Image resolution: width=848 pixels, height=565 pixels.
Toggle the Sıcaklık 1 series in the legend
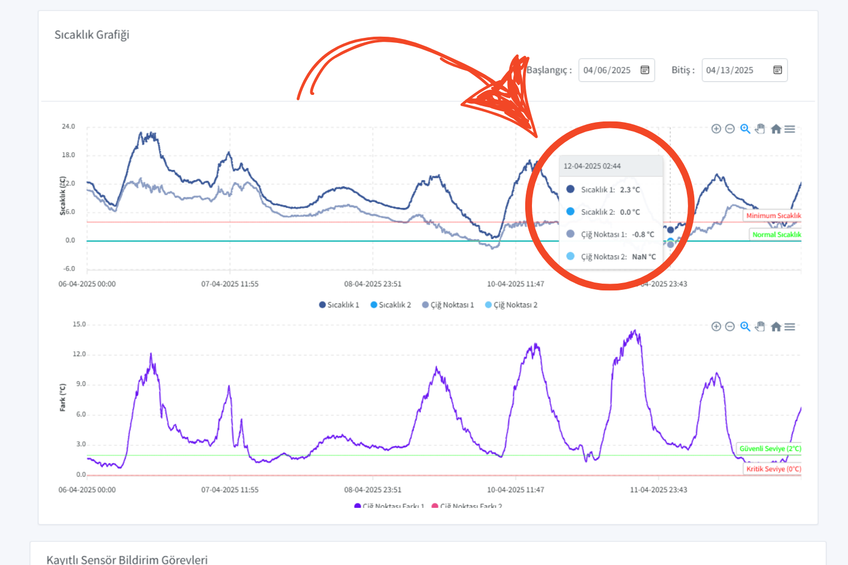click(338, 304)
